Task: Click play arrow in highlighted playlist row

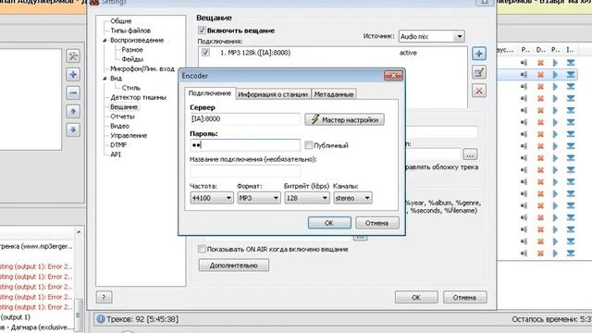Action: coord(555,75)
